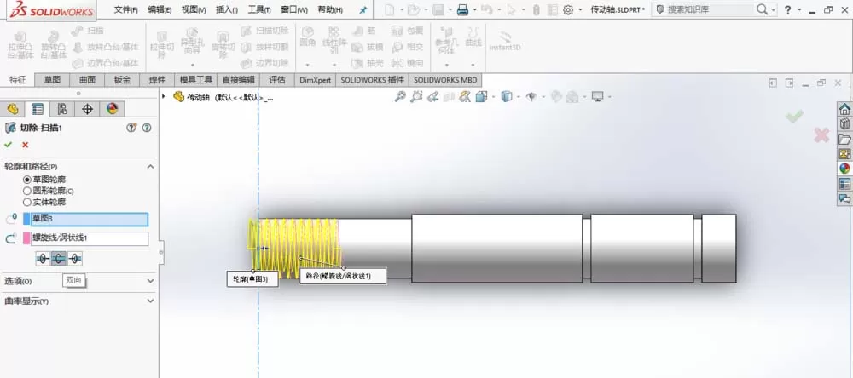Click the large green OK checkmark in viewport
The height and width of the screenshot is (378, 853).
coord(795,116)
